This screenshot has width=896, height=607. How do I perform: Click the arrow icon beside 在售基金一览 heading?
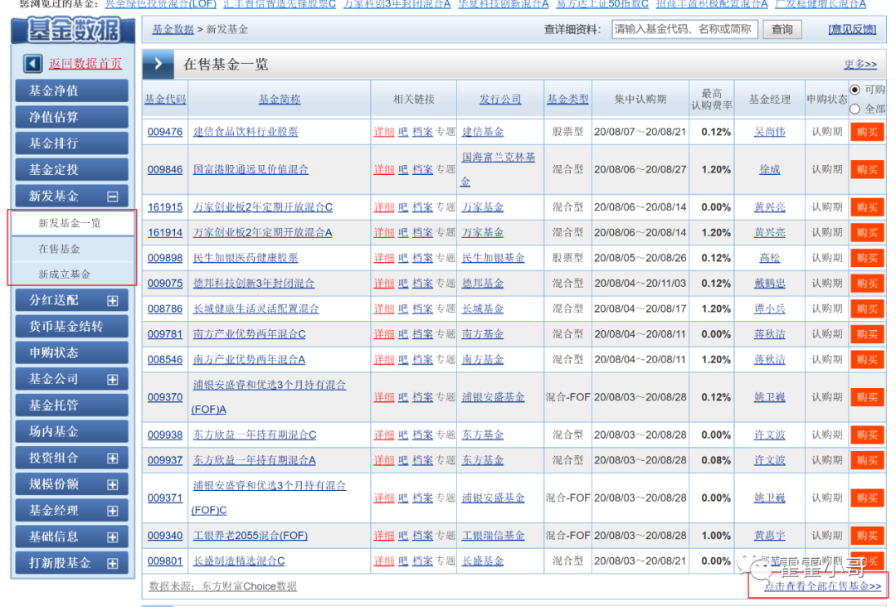pyautogui.click(x=158, y=64)
